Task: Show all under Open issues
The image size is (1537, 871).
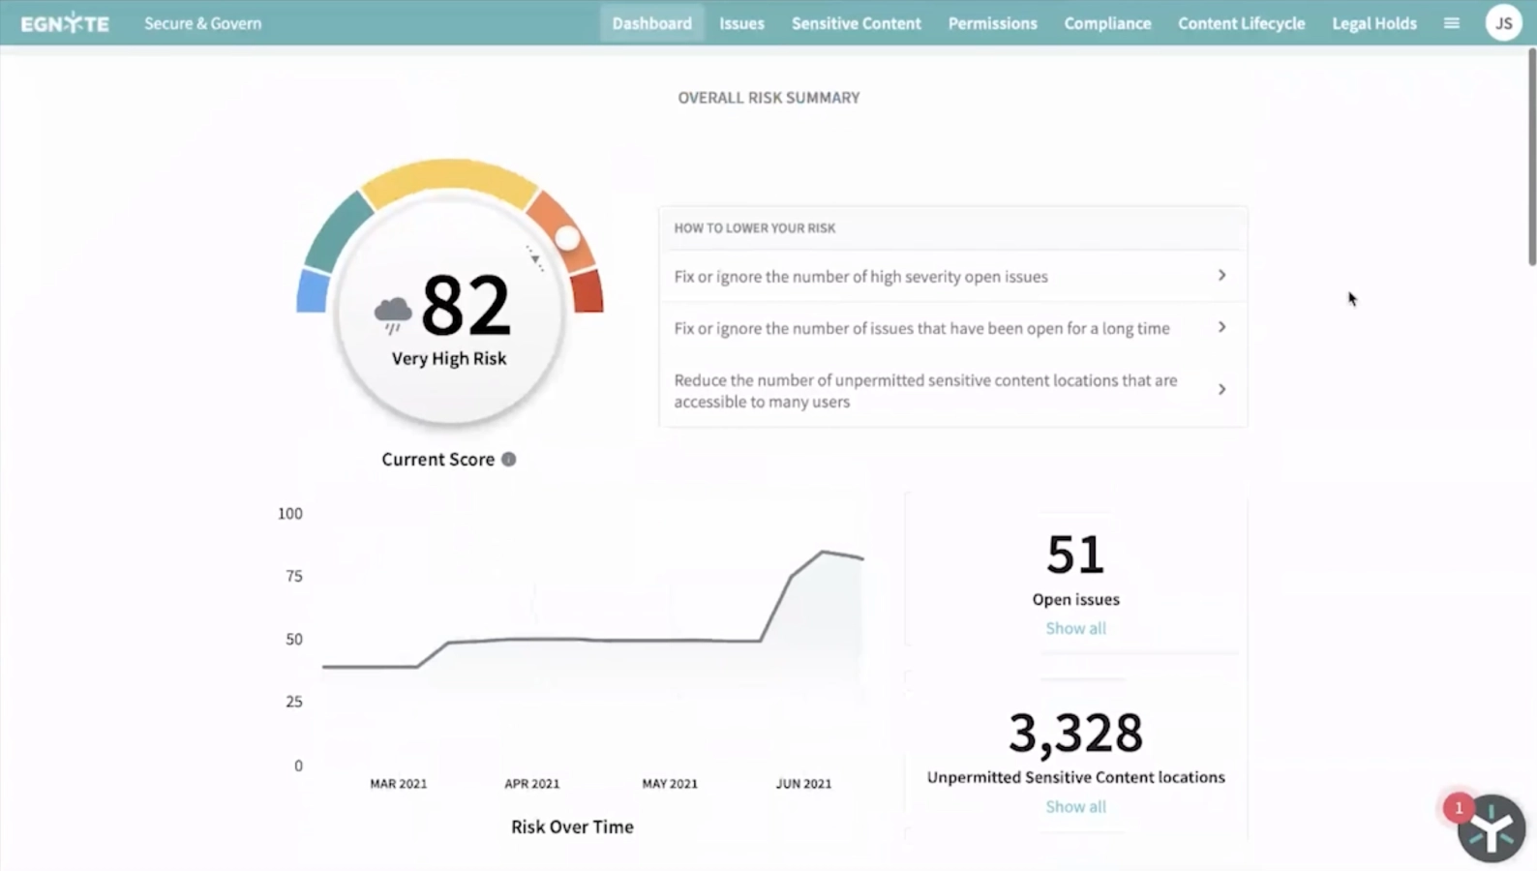Action: (1075, 628)
